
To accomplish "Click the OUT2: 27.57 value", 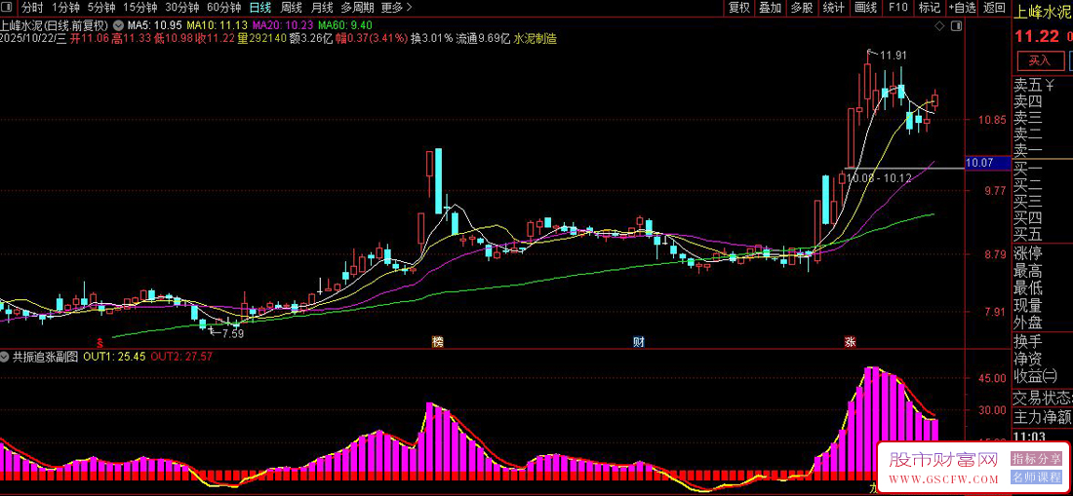I will pyautogui.click(x=181, y=357).
